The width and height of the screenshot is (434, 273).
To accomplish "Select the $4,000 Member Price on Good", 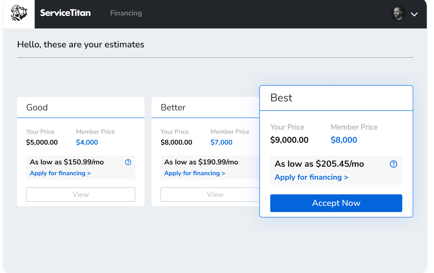I will (x=87, y=142).
